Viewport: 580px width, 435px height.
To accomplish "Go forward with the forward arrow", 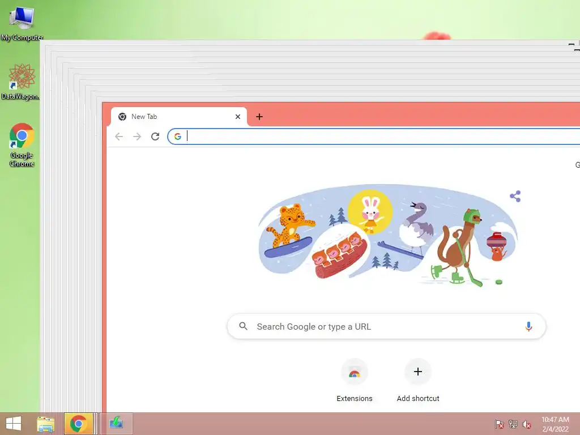I will (x=137, y=137).
